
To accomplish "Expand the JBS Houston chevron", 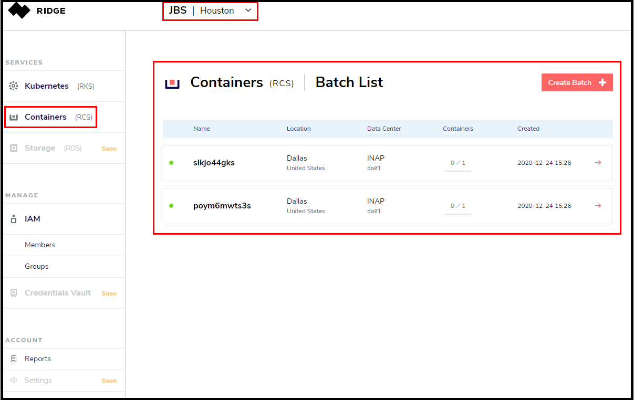I will [x=248, y=10].
